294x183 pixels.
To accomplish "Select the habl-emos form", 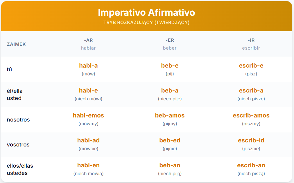I will tap(88, 115).
